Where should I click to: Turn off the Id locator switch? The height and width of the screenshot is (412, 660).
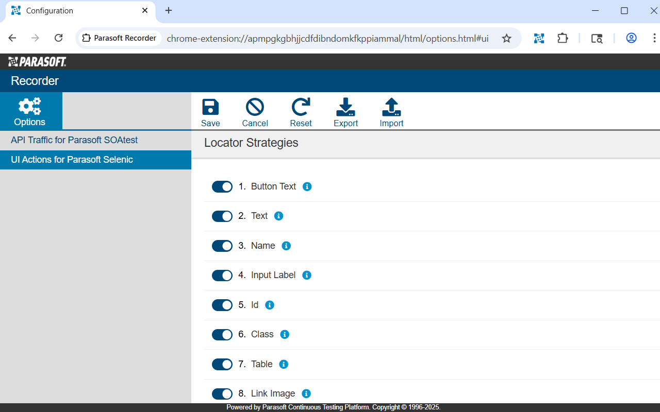pyautogui.click(x=222, y=305)
